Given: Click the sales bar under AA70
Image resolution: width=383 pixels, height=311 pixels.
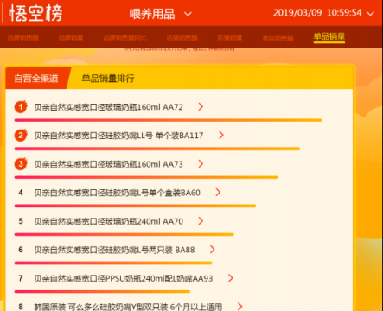Looking at the screenshot, I should point(124,234).
